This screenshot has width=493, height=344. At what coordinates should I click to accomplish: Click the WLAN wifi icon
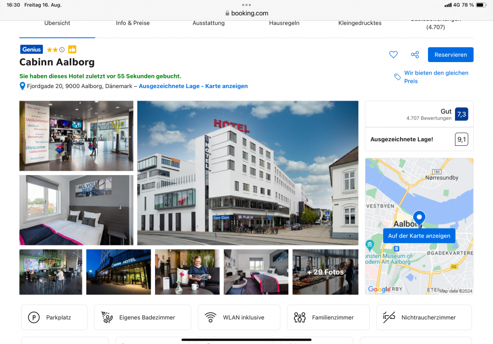210,317
